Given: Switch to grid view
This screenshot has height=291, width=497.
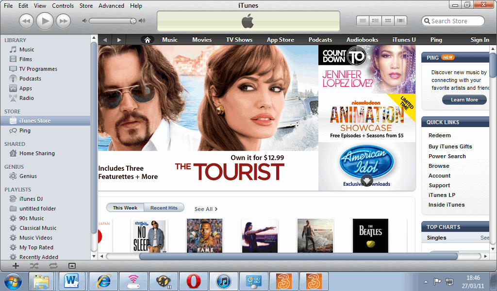Looking at the screenshot, I should (388, 21).
